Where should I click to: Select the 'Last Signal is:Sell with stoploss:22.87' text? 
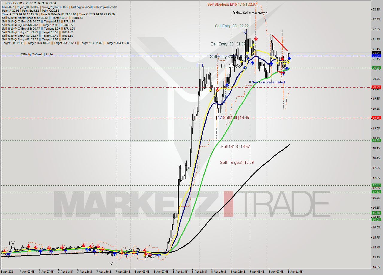[93, 7]
